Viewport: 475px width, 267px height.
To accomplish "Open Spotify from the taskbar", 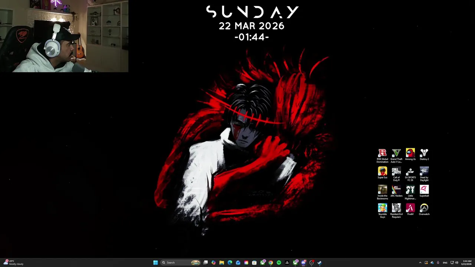I will 279,263.
